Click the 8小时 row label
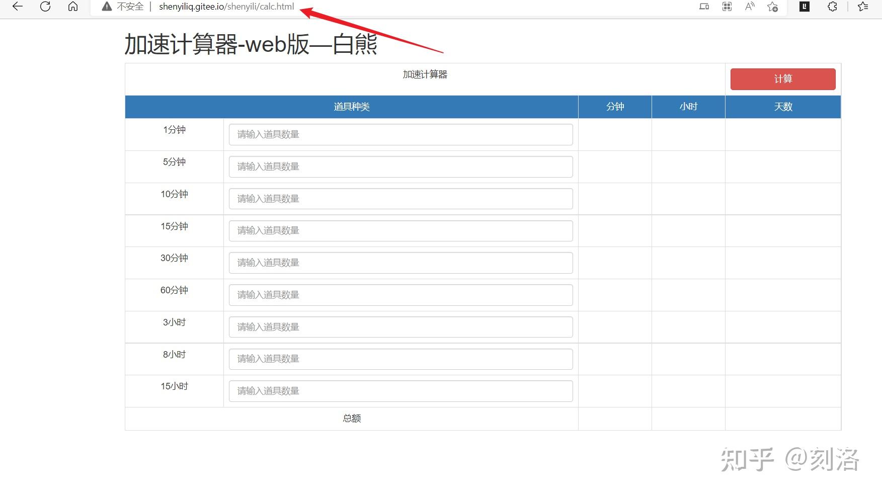Image resolution: width=882 pixels, height=495 pixels. [174, 355]
